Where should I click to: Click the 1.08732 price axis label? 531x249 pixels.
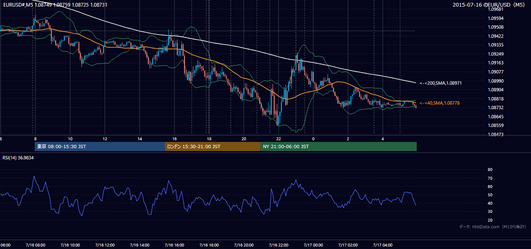point(496,107)
